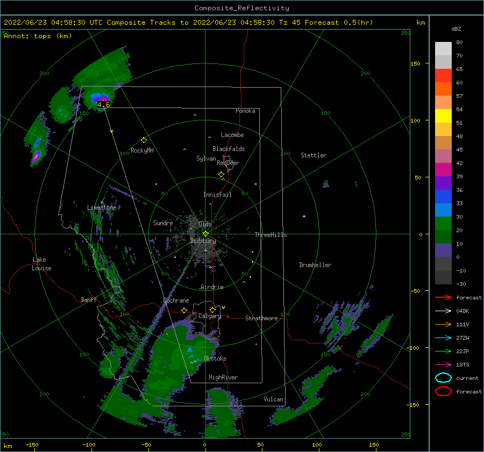Click the Didsbury town label

pyautogui.click(x=203, y=241)
